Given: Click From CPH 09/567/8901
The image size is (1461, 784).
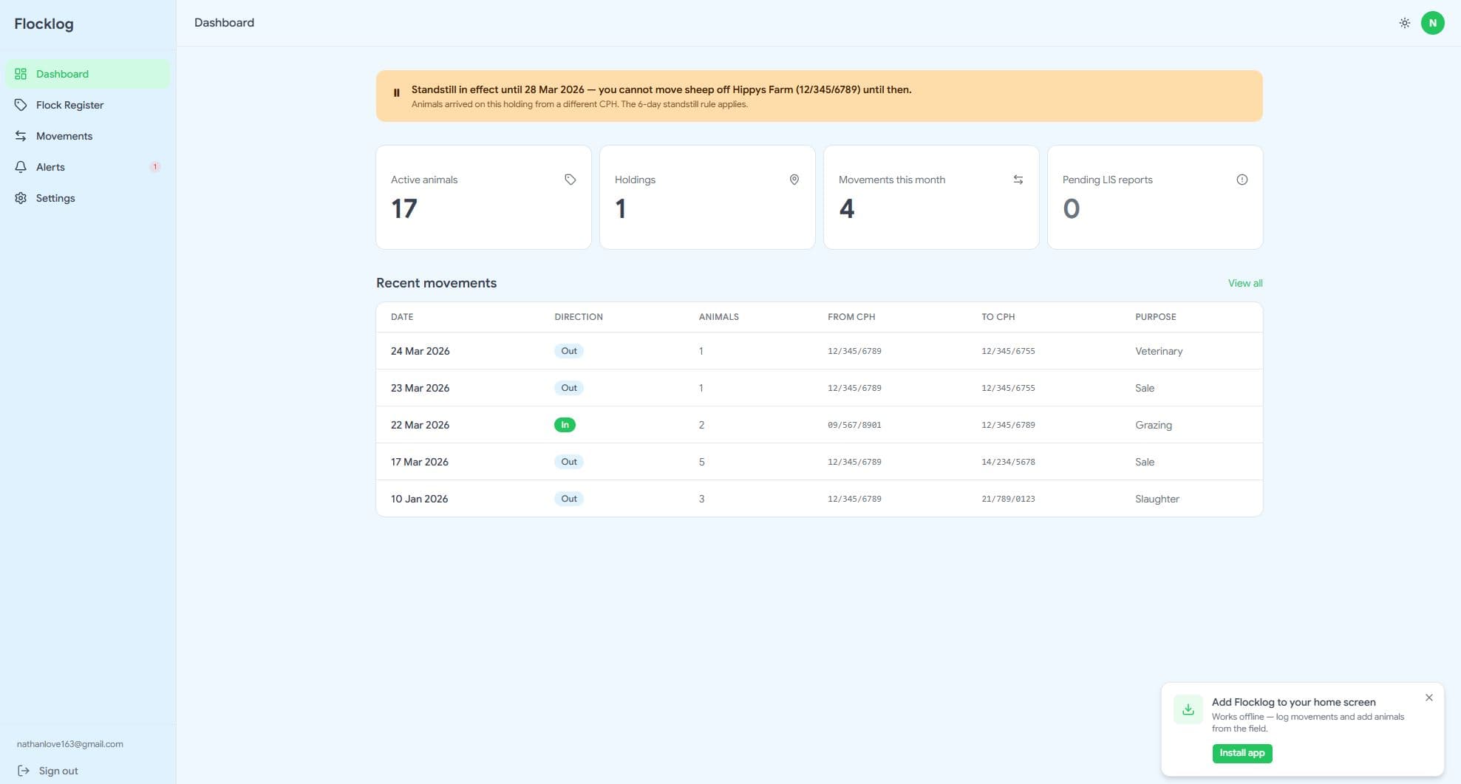Looking at the screenshot, I should (854, 425).
